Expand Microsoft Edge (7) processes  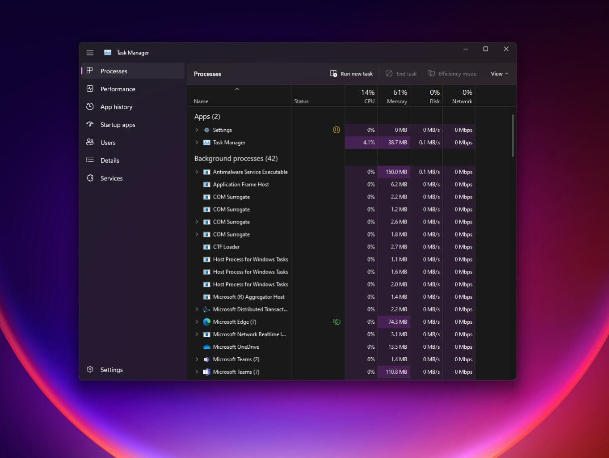tap(197, 322)
